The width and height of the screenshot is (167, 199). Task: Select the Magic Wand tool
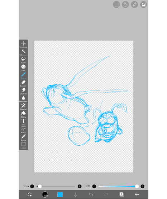coord(23,52)
